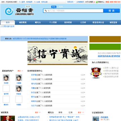The width and height of the screenshot is (121, 121).
Task: Click the 管理档案 link
Action: [116, 56]
